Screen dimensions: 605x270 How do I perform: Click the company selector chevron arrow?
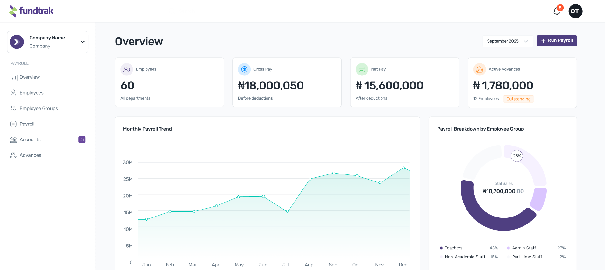82,42
